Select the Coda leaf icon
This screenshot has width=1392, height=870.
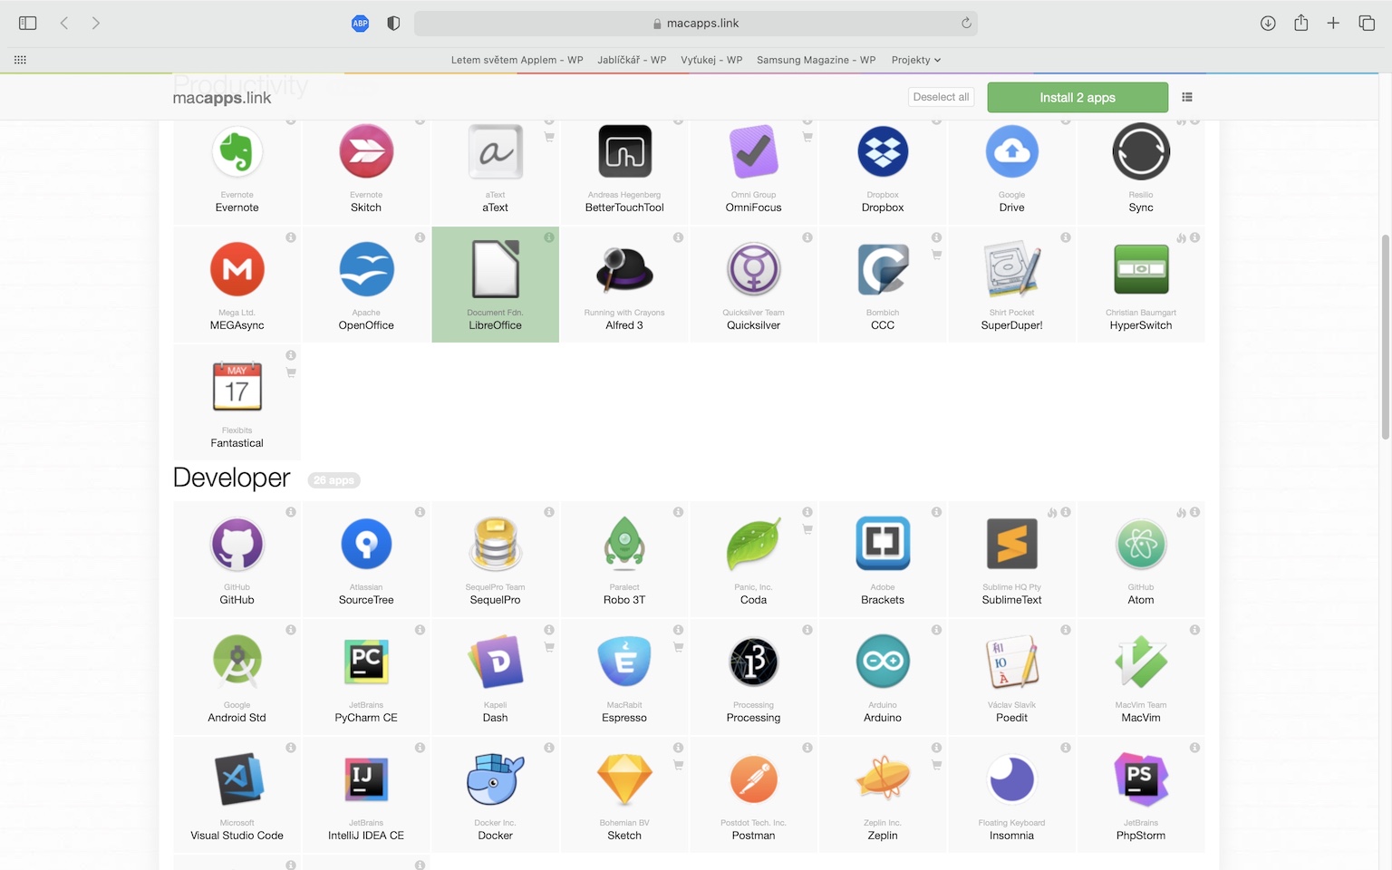[x=753, y=544]
